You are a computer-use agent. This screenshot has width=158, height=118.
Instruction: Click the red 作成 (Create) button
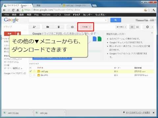tap(10, 34)
